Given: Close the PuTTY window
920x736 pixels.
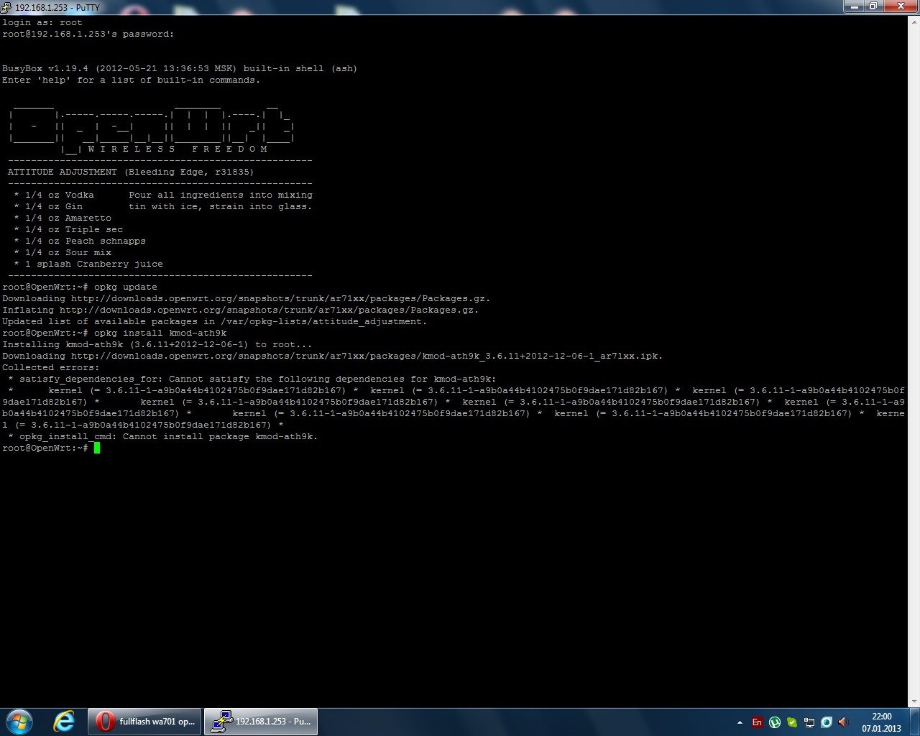Looking at the screenshot, I should [900, 6].
